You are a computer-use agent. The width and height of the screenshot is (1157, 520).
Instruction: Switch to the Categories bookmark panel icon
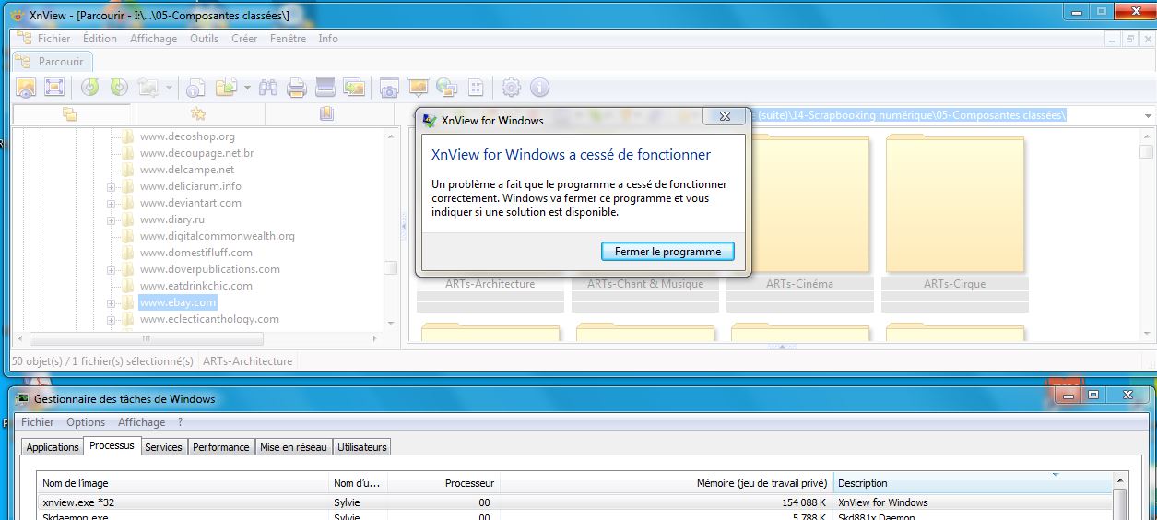325,114
